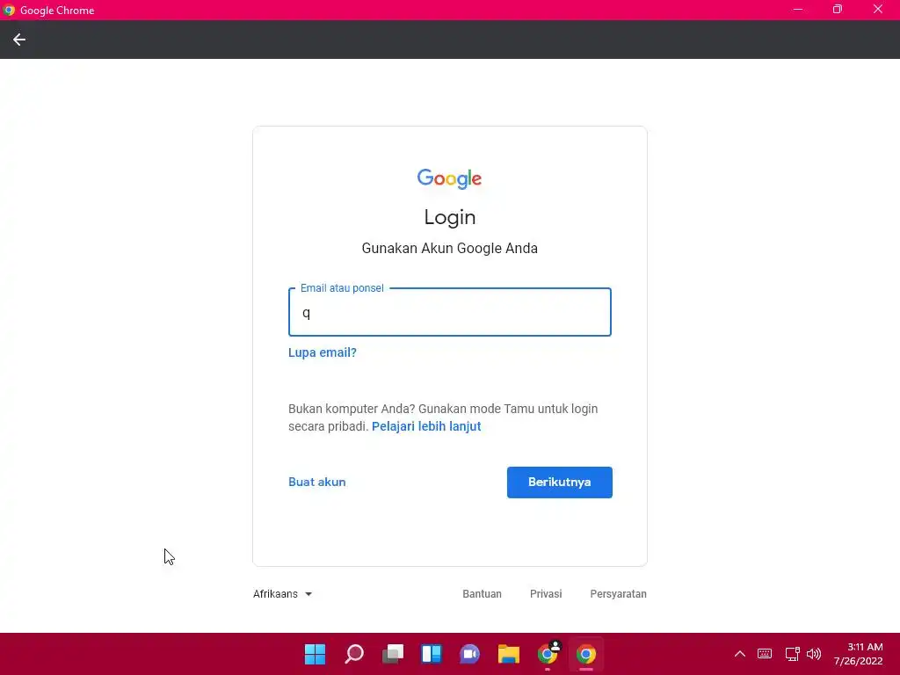Image resolution: width=900 pixels, height=675 pixels.
Task: Open the Chat taskbar icon
Action: [x=469, y=654]
